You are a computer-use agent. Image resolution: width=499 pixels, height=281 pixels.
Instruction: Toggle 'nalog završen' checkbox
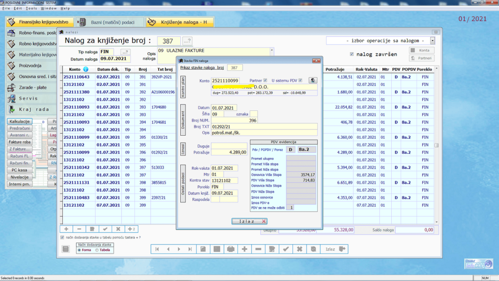pos(352,54)
